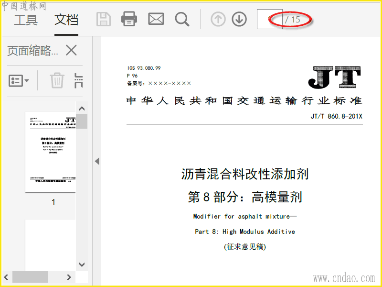Screen dimensions: 382x287
Task: Click heading 中华人民共和国交通运输行业标准
Action: coord(244,100)
